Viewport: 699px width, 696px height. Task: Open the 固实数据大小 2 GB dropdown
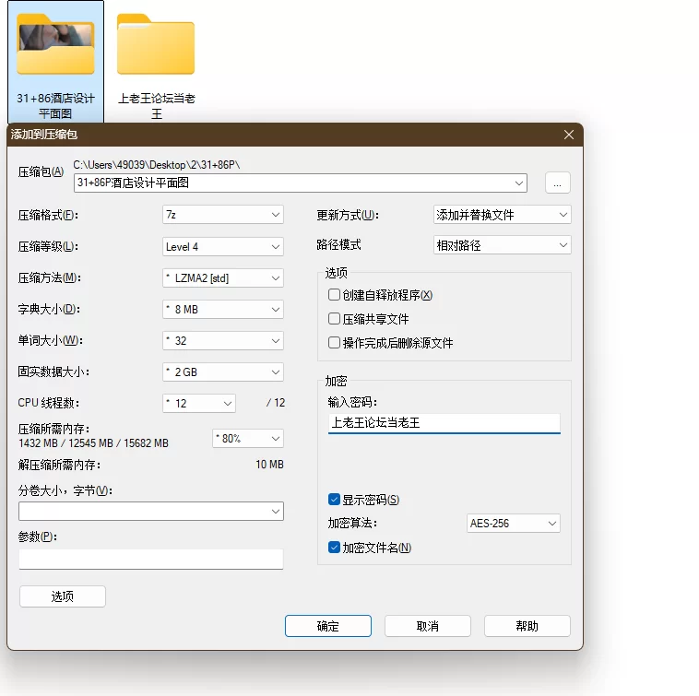[x=223, y=372]
